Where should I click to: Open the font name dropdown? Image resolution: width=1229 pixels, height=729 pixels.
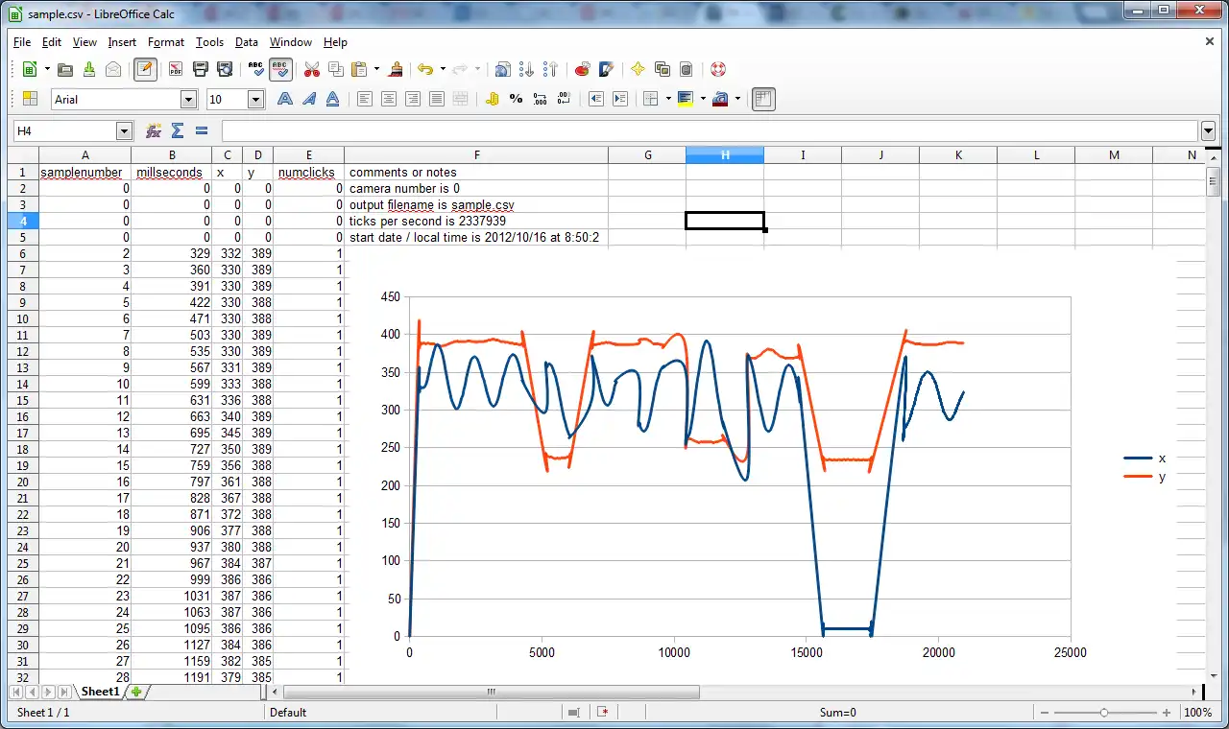tap(188, 100)
